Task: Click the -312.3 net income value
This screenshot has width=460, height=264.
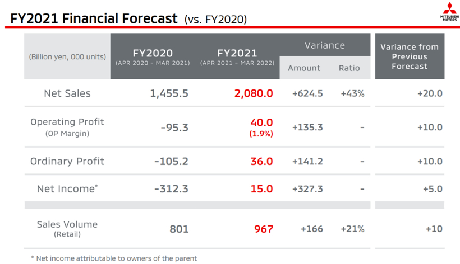Action: coord(171,188)
